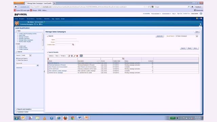Click the Keywords input field in sidebar
This screenshot has height=122, width=217.
click(26, 65)
